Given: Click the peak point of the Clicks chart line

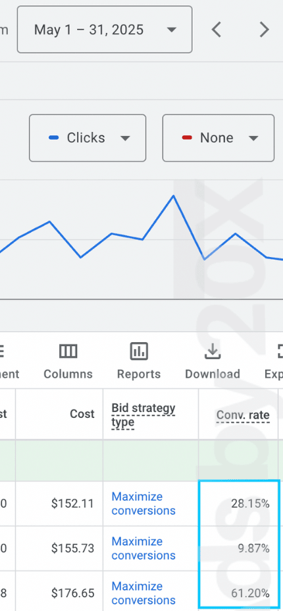Looking at the screenshot, I should tap(174, 196).
